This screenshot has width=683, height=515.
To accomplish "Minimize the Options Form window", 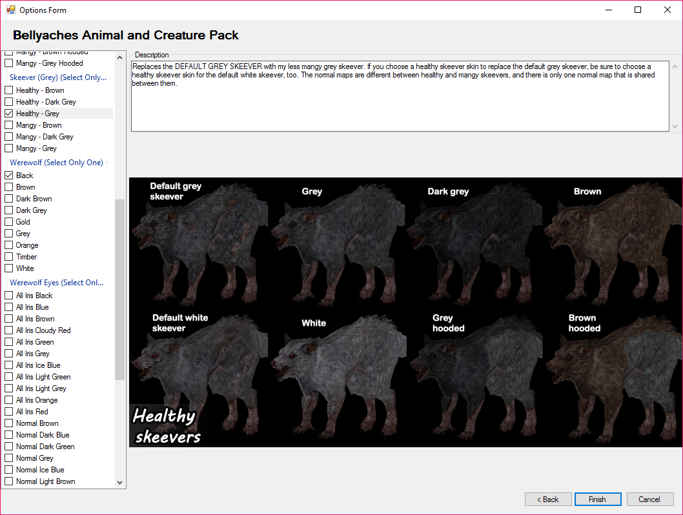I will coord(609,10).
